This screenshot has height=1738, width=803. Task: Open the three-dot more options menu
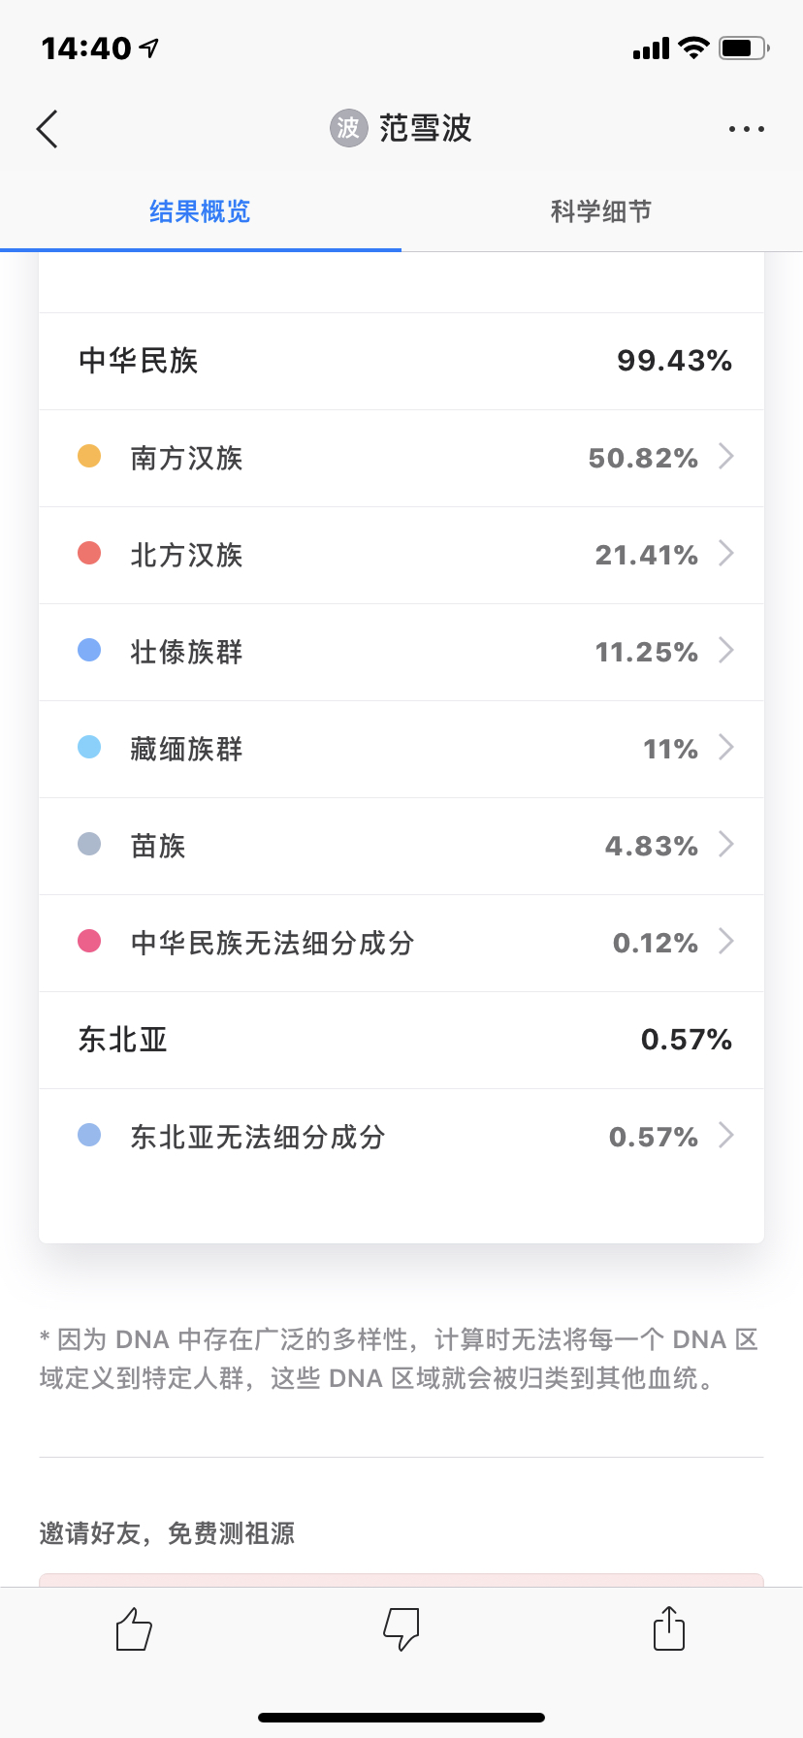pyautogui.click(x=746, y=129)
